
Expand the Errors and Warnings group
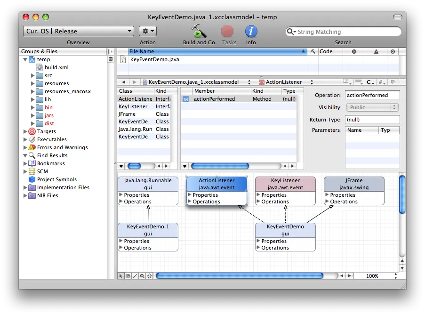[x=25, y=147]
